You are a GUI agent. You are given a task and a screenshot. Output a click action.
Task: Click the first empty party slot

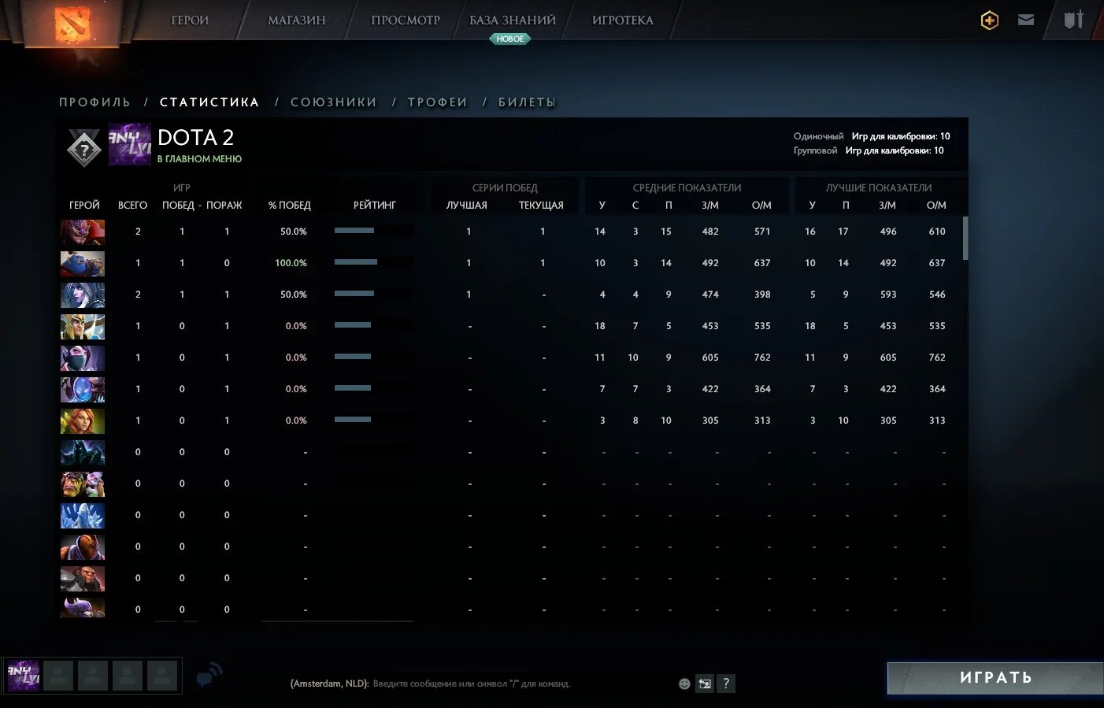pos(58,676)
